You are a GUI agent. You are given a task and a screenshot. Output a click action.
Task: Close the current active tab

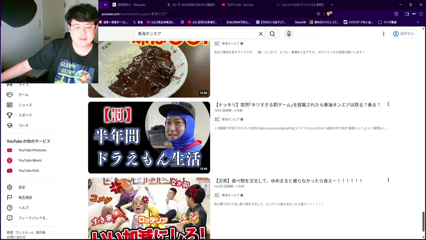click(x=105, y=5)
